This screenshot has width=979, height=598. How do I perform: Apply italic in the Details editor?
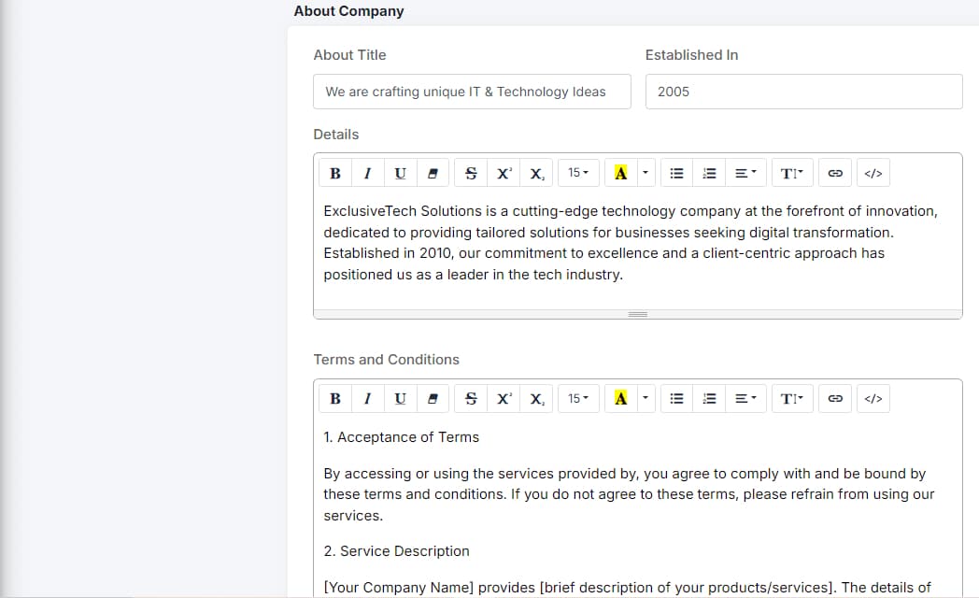click(x=368, y=173)
